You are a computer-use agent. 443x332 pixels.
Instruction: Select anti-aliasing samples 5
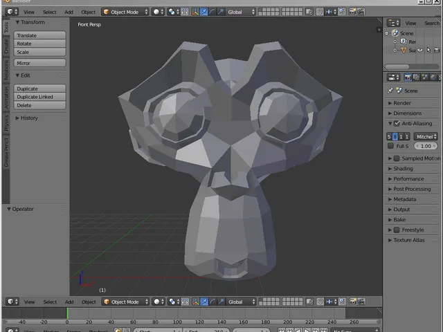[x=389, y=137]
